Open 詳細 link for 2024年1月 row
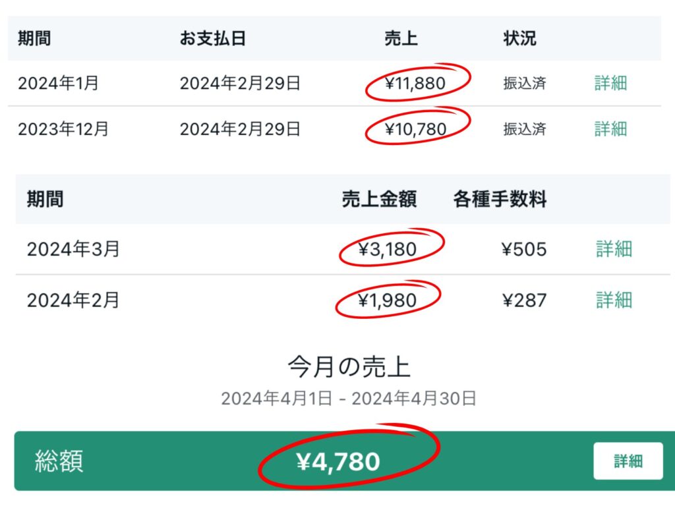675x506 pixels. pyautogui.click(x=610, y=83)
